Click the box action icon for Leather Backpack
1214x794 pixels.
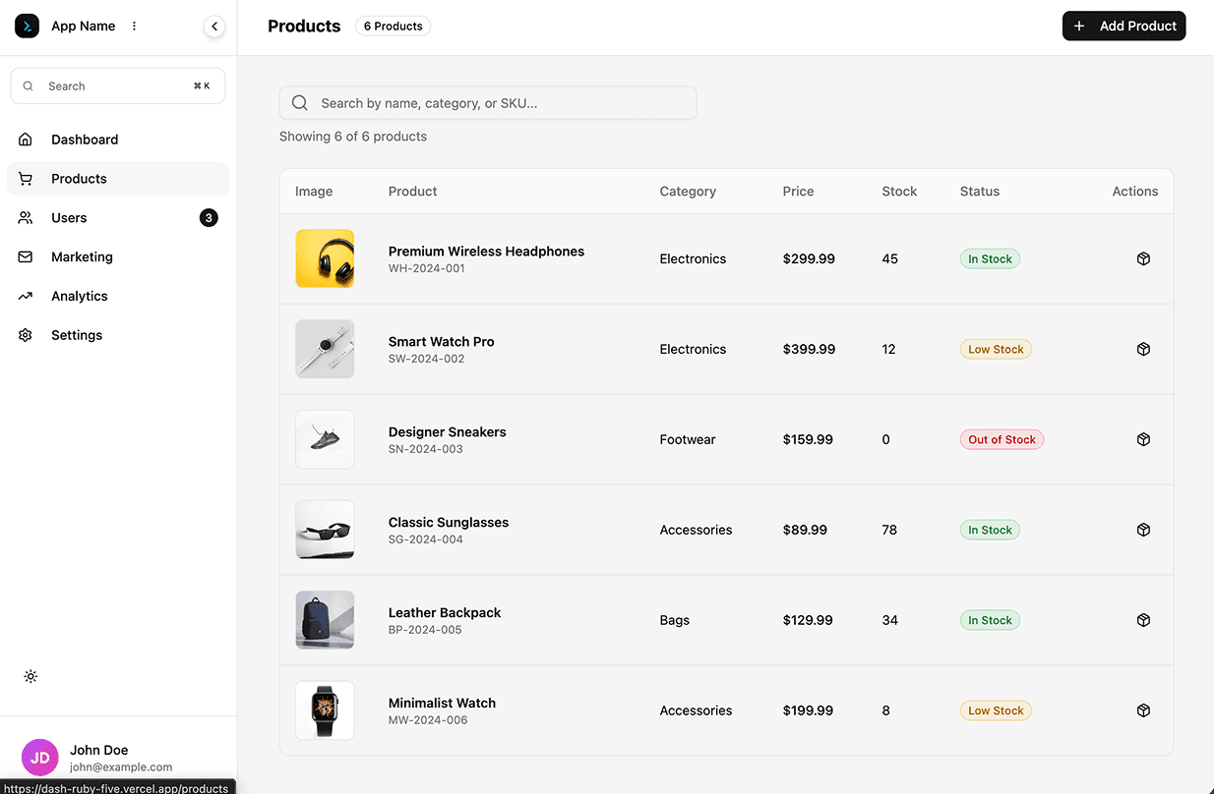(1143, 621)
